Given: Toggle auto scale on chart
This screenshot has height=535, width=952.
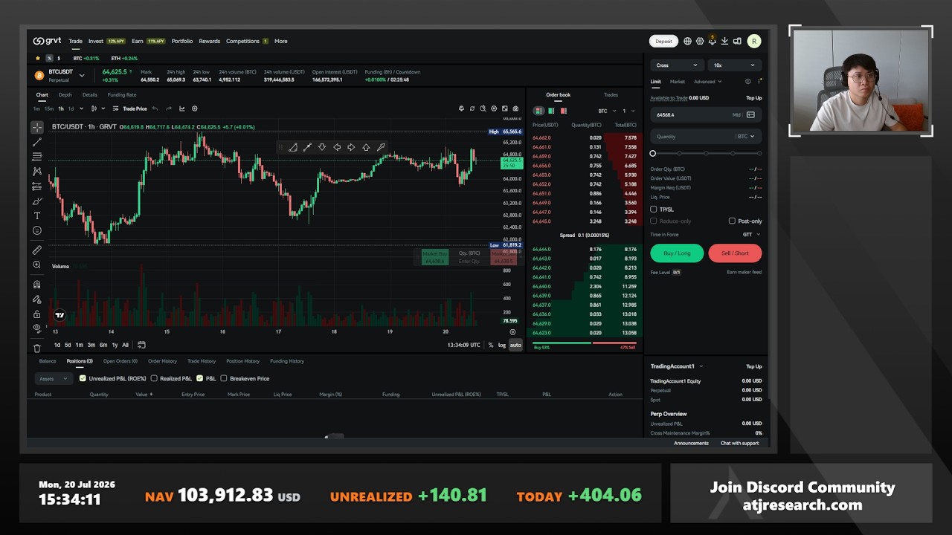Looking at the screenshot, I should 515,345.
